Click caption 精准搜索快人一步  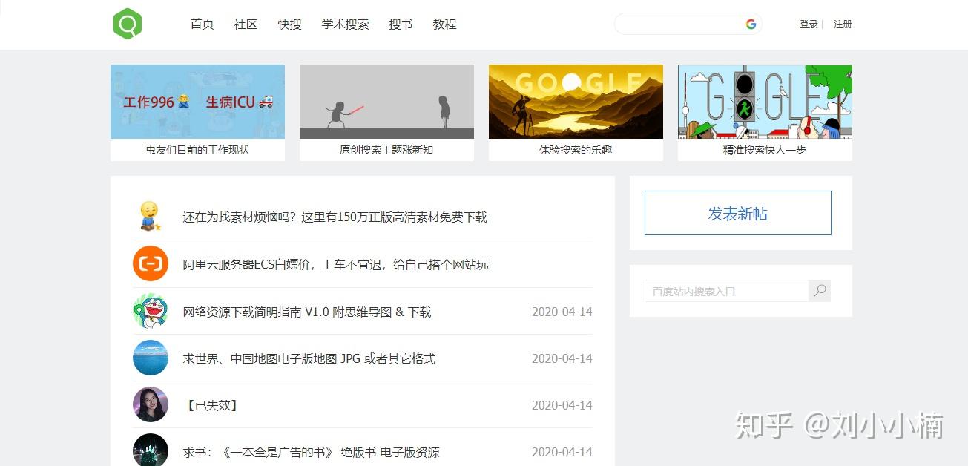coord(765,150)
